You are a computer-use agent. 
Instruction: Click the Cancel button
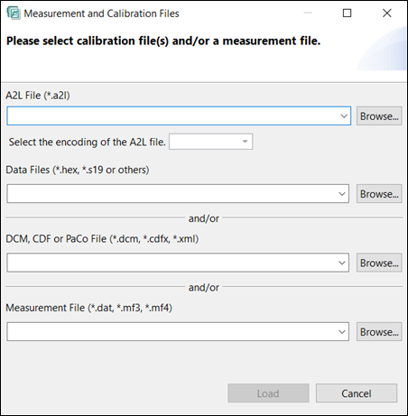(x=357, y=393)
